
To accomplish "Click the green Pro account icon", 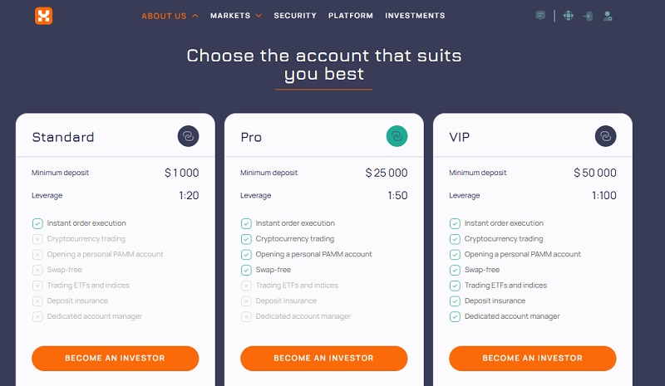I will [397, 136].
